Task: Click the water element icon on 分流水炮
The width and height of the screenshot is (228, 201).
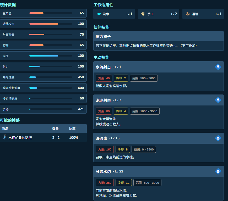Action: 218,171
